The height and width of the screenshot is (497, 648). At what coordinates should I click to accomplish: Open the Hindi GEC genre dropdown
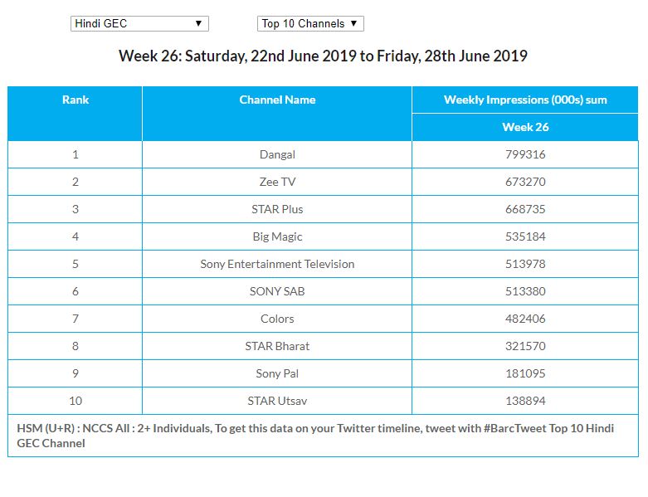pos(139,24)
